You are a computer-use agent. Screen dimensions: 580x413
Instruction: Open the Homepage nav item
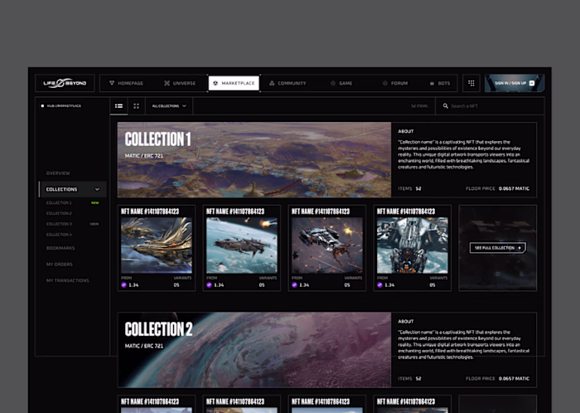[127, 83]
